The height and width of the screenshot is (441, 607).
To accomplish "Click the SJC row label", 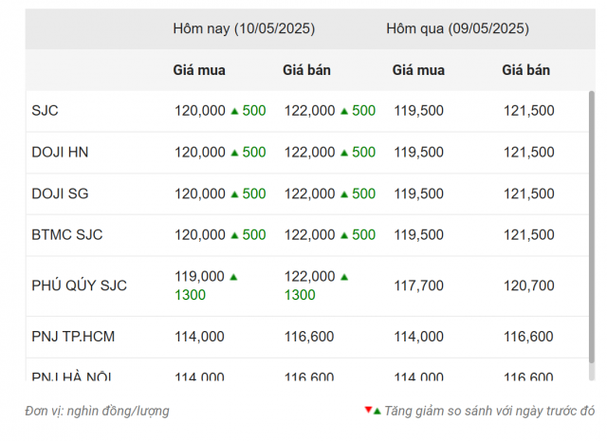I will coord(45,111).
